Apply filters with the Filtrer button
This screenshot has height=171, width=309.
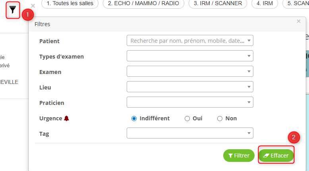(x=238, y=156)
